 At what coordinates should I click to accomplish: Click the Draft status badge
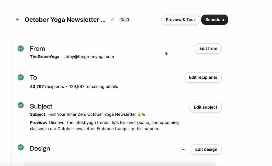pyautogui.click(x=125, y=20)
